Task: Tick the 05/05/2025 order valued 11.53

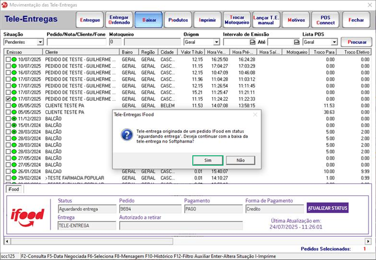Action: [8, 106]
